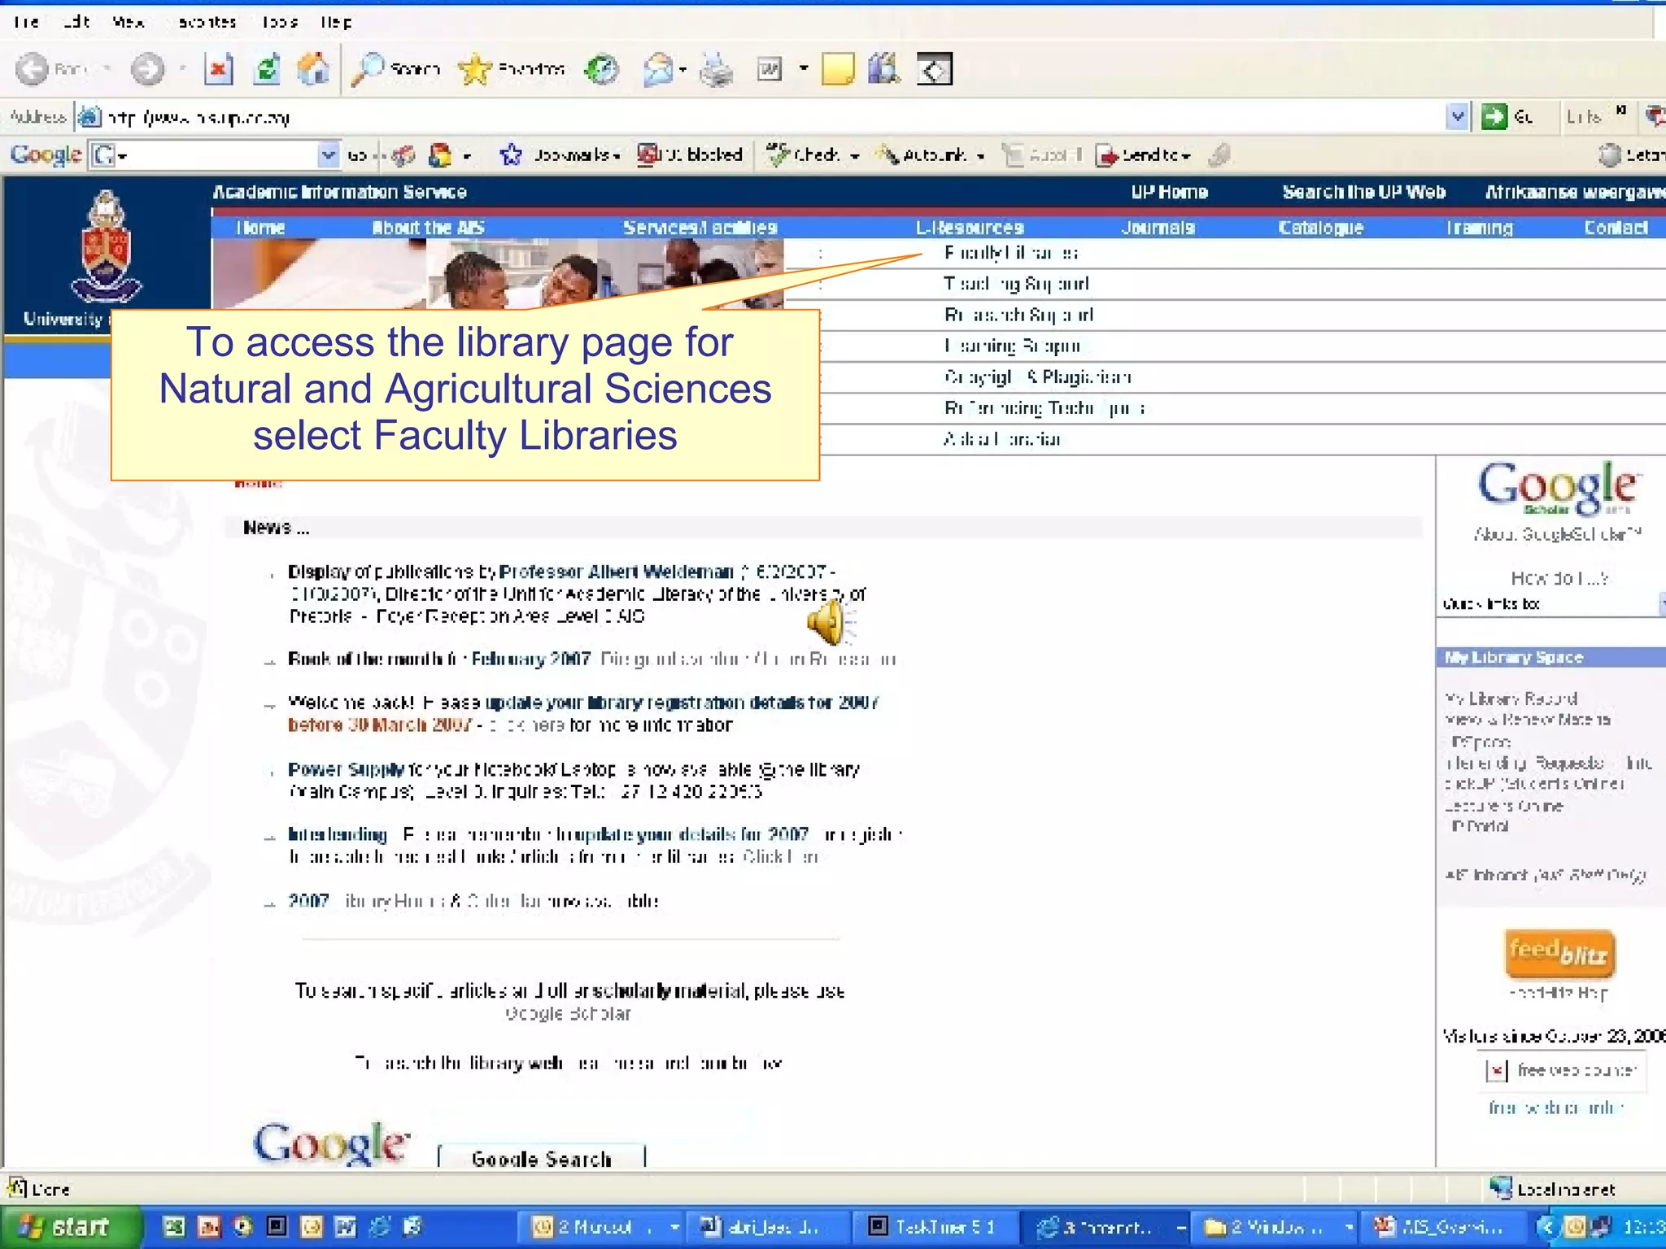The width and height of the screenshot is (1666, 1249).
Task: Click the speaker sound icon on the page
Action: (x=831, y=623)
